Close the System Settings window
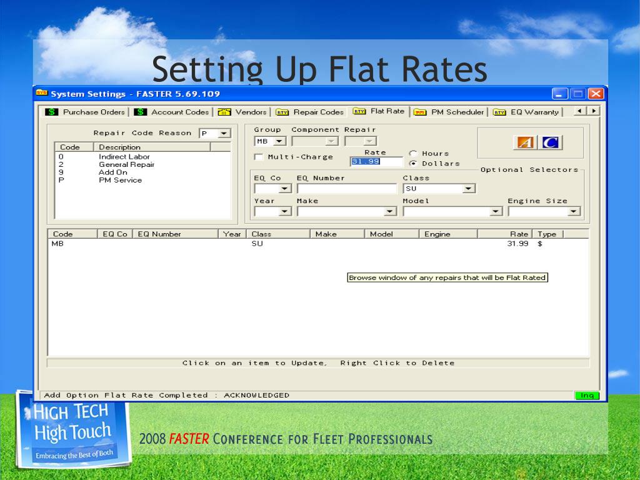640x480 pixels. point(596,94)
